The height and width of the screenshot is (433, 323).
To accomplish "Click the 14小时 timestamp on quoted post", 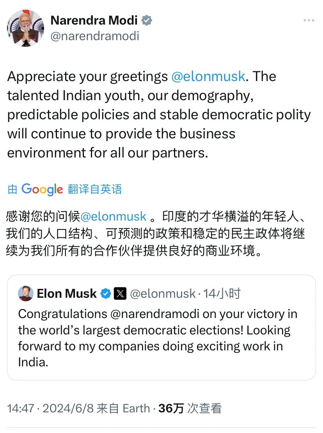I will coord(222,293).
